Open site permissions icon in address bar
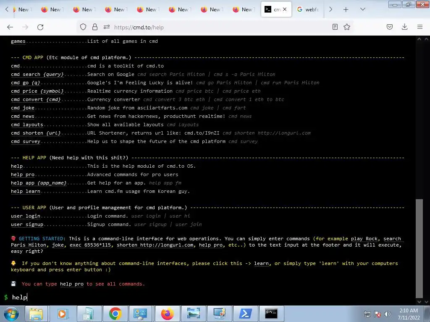This screenshot has width=430, height=322. [x=107, y=27]
